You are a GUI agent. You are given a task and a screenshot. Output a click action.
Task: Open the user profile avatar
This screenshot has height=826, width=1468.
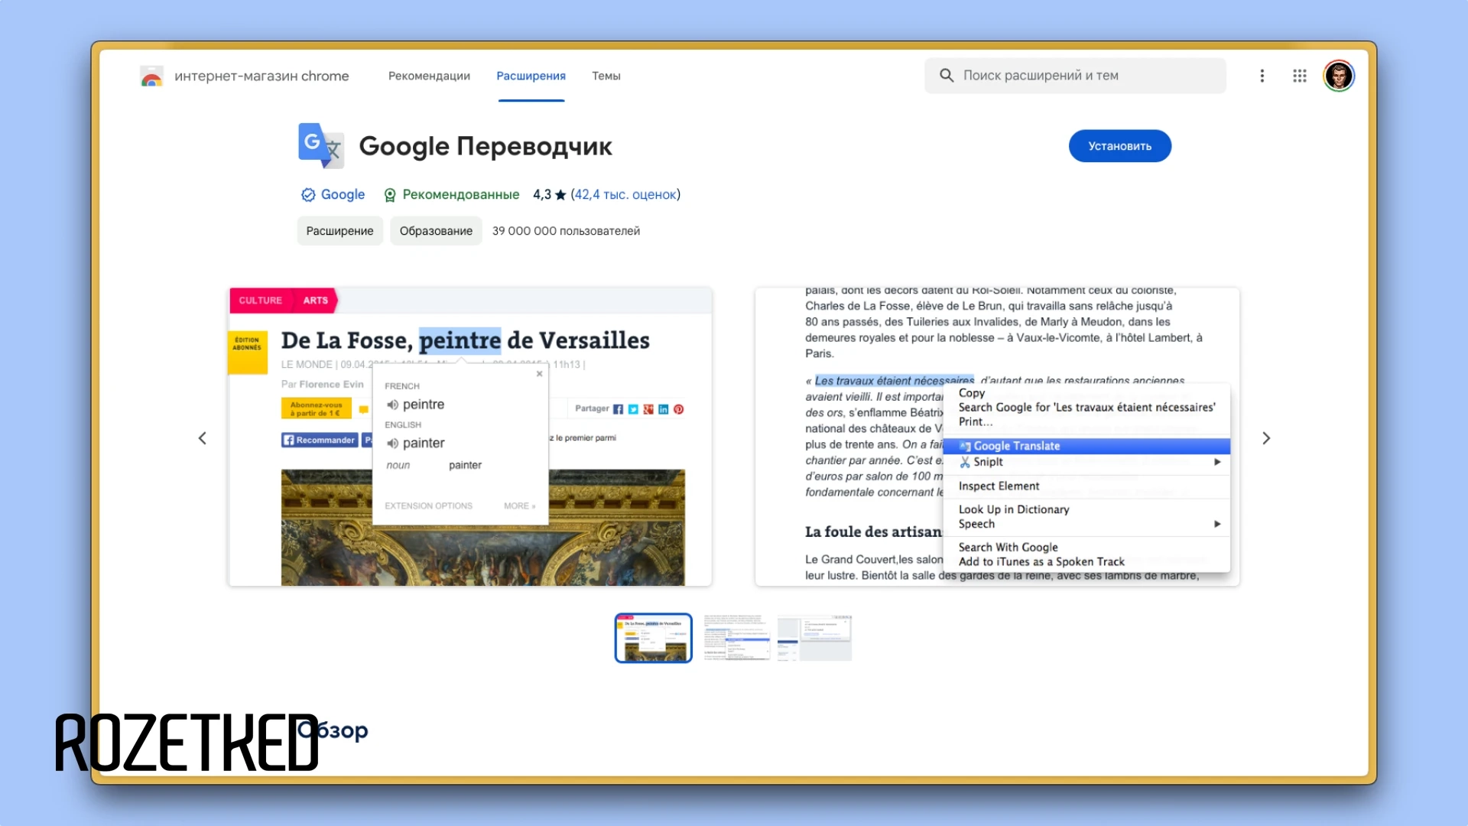tap(1339, 76)
